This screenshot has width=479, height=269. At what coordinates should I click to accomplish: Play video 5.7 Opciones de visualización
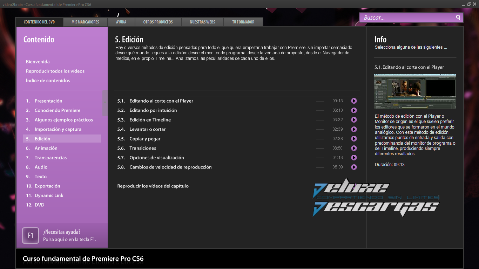point(354,158)
